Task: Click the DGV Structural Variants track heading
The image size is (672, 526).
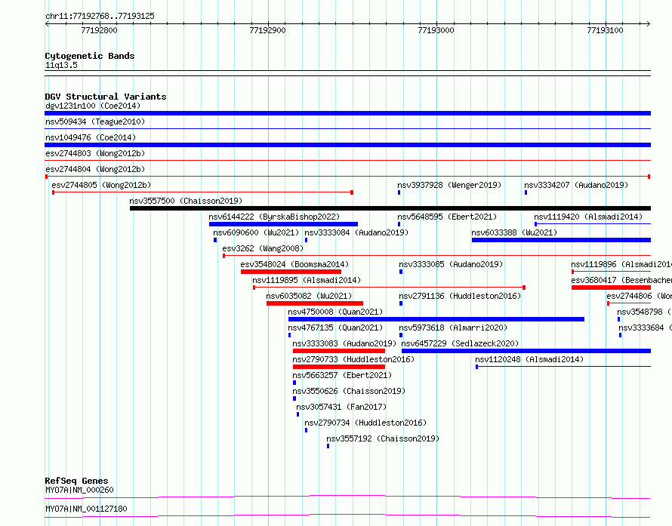Action: click(x=106, y=97)
